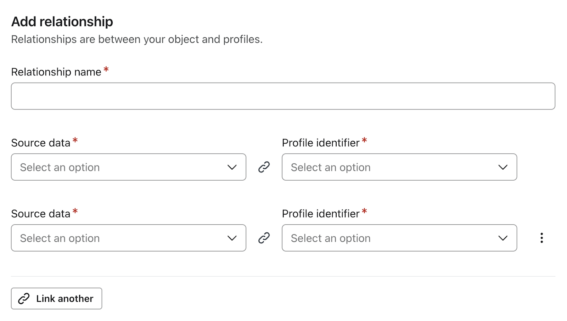This screenshot has height=321, width=567.
Task: Click the chevron arrow in second Source data dropdown
Action: pyautogui.click(x=232, y=238)
